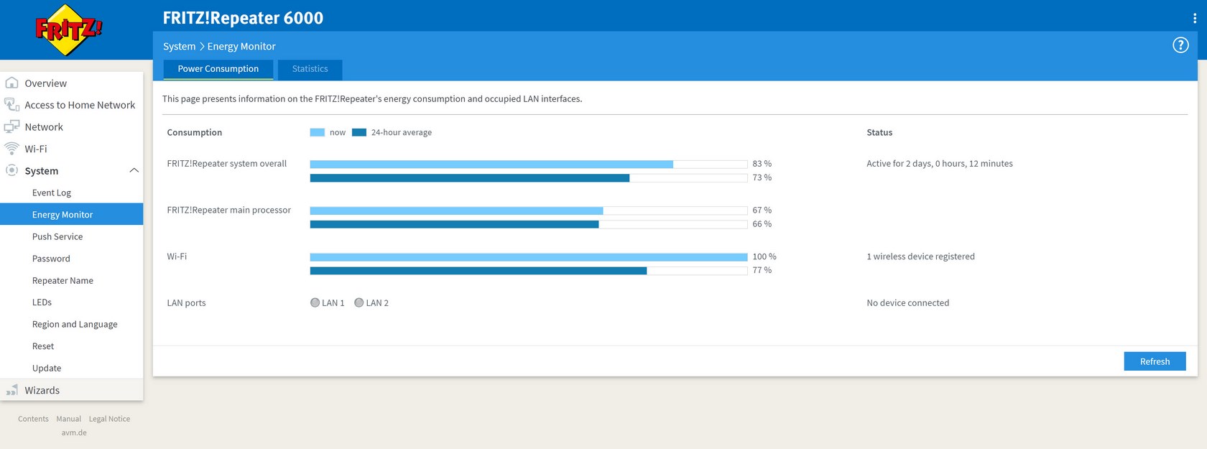This screenshot has height=449, width=1207.
Task: Click System in the breadcrumb
Action: [x=179, y=46]
